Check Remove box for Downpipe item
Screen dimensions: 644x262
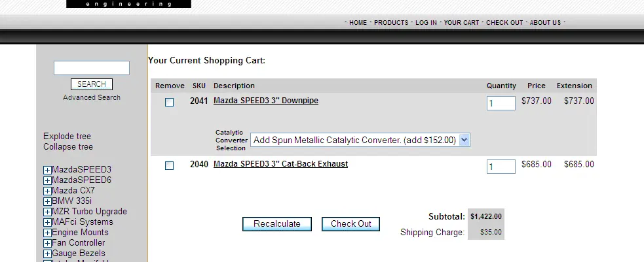coord(170,102)
